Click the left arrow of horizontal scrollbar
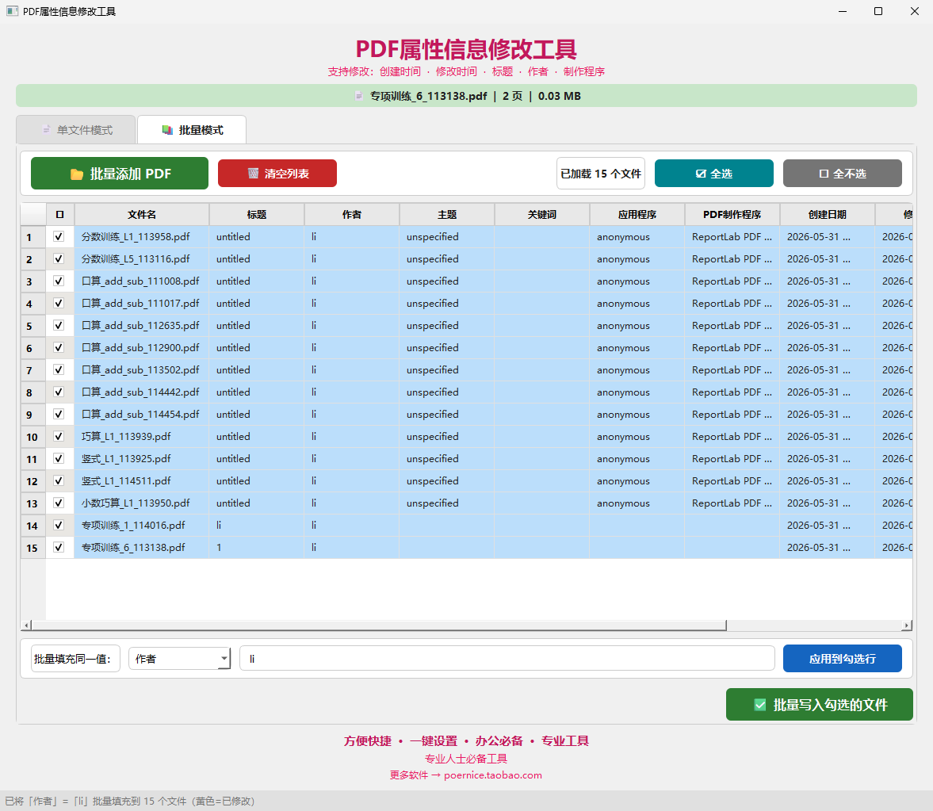Image resolution: width=933 pixels, height=811 pixels. point(26,625)
